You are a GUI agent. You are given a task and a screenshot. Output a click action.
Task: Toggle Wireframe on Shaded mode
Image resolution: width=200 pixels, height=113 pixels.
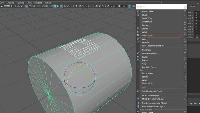(x=62, y=6)
